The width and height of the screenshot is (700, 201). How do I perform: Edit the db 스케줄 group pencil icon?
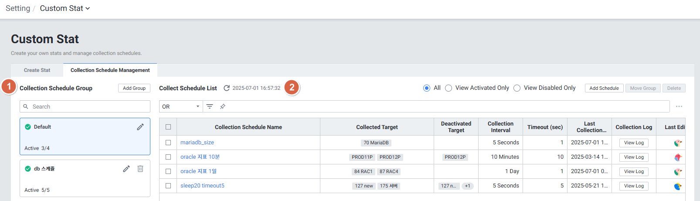coord(126,169)
